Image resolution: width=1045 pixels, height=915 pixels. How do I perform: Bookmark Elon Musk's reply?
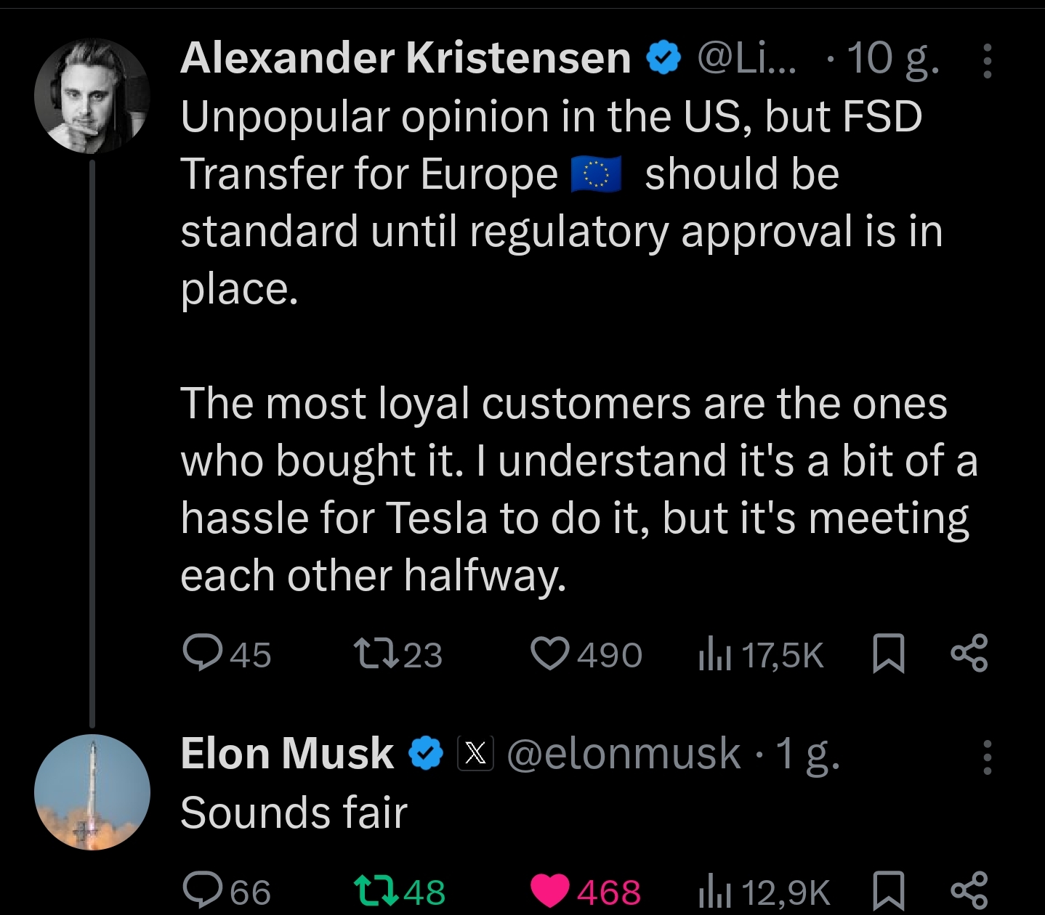coord(888,892)
